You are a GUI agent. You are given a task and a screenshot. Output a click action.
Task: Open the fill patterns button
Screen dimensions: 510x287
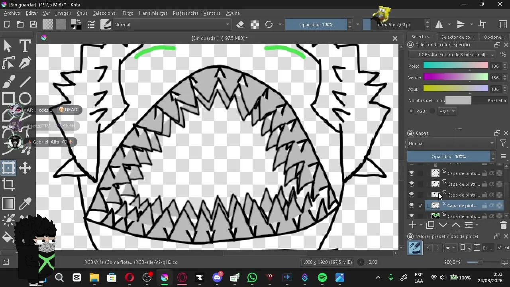pyautogui.click(x=61, y=24)
